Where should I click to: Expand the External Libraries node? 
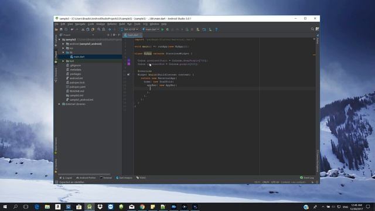59,104
